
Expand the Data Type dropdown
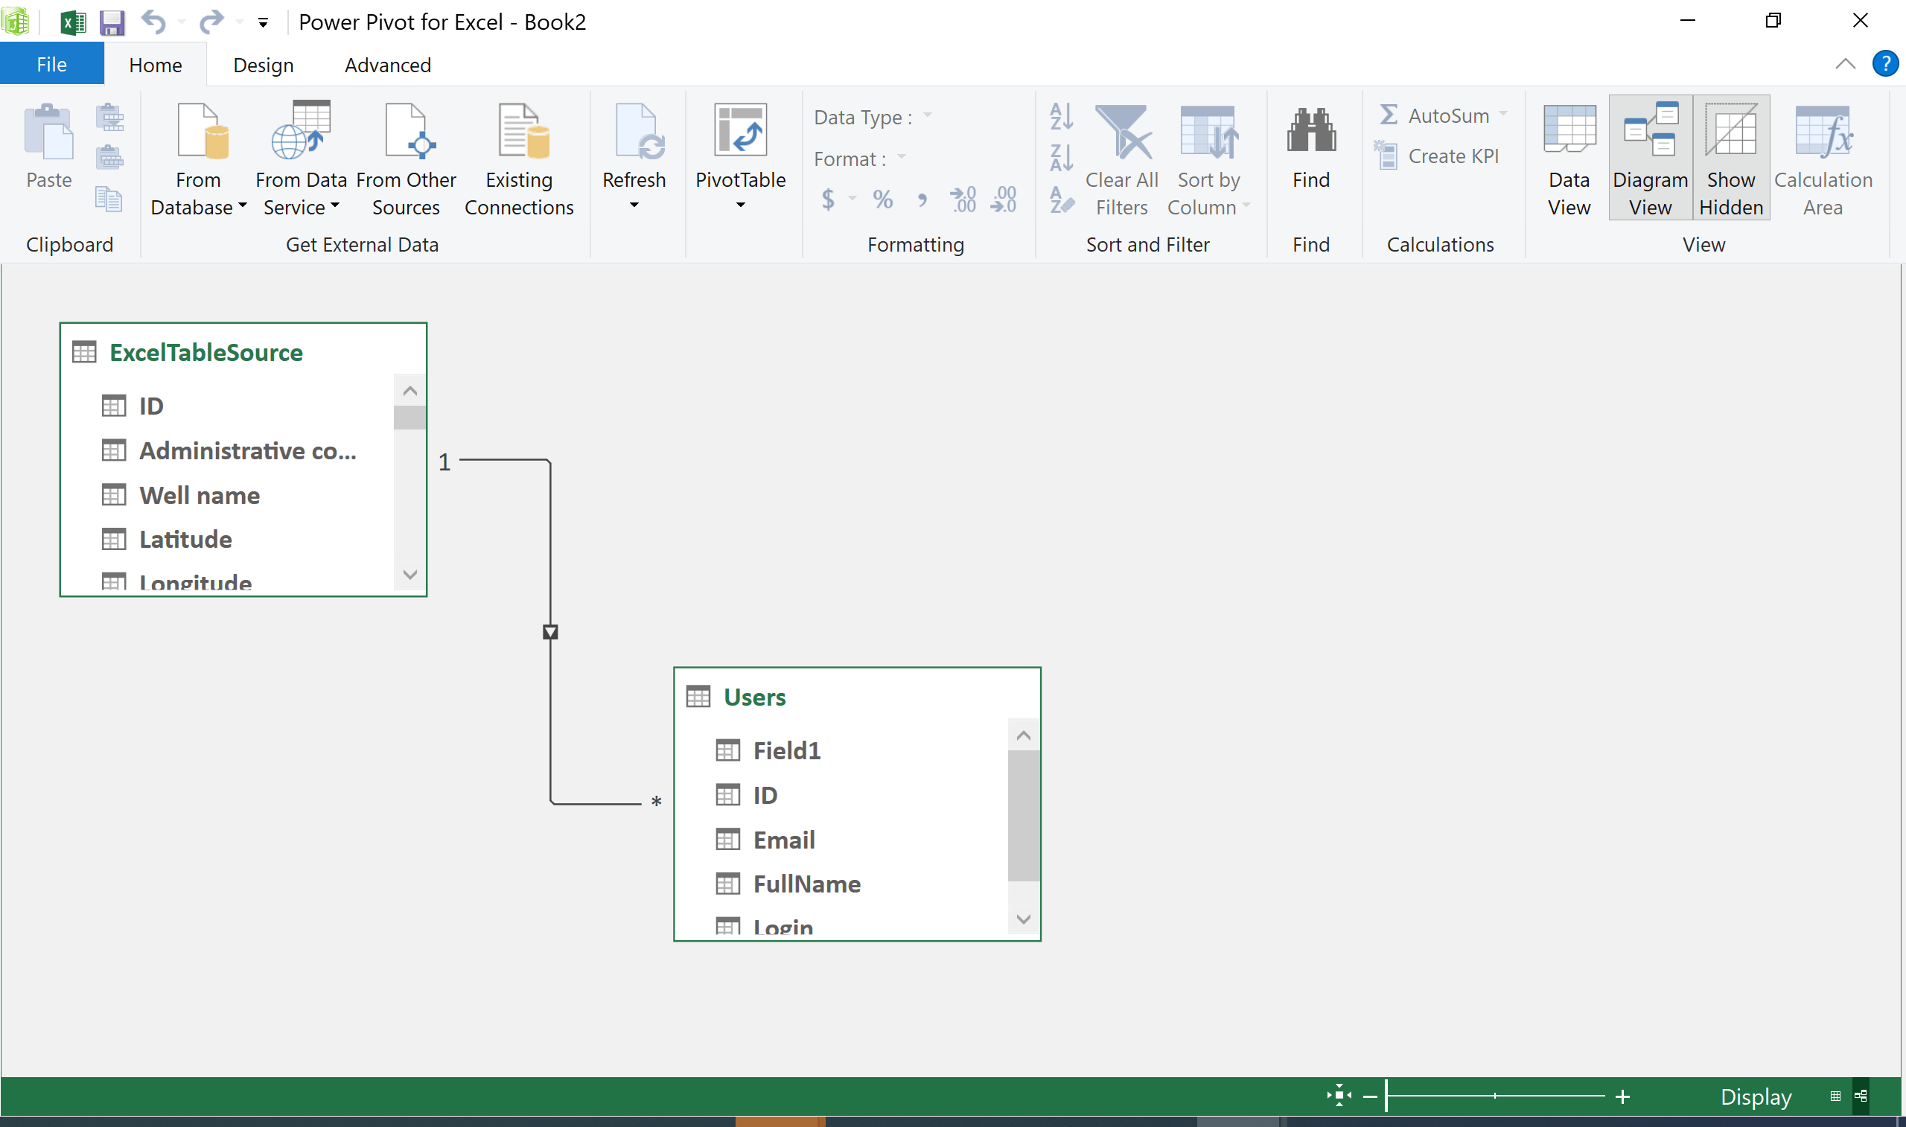[927, 116]
